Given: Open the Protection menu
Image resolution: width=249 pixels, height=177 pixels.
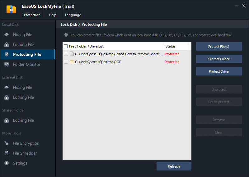Looking at the screenshot, I should click(x=32, y=15).
